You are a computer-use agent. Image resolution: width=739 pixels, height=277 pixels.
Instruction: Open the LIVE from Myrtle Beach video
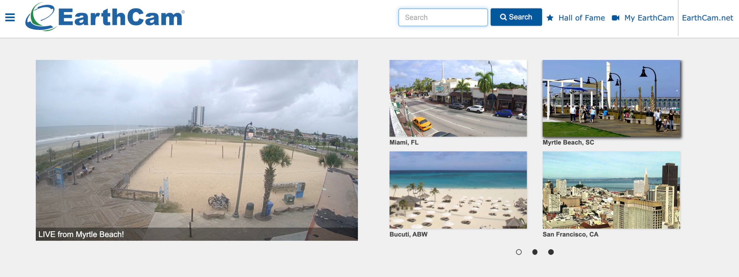(x=197, y=150)
